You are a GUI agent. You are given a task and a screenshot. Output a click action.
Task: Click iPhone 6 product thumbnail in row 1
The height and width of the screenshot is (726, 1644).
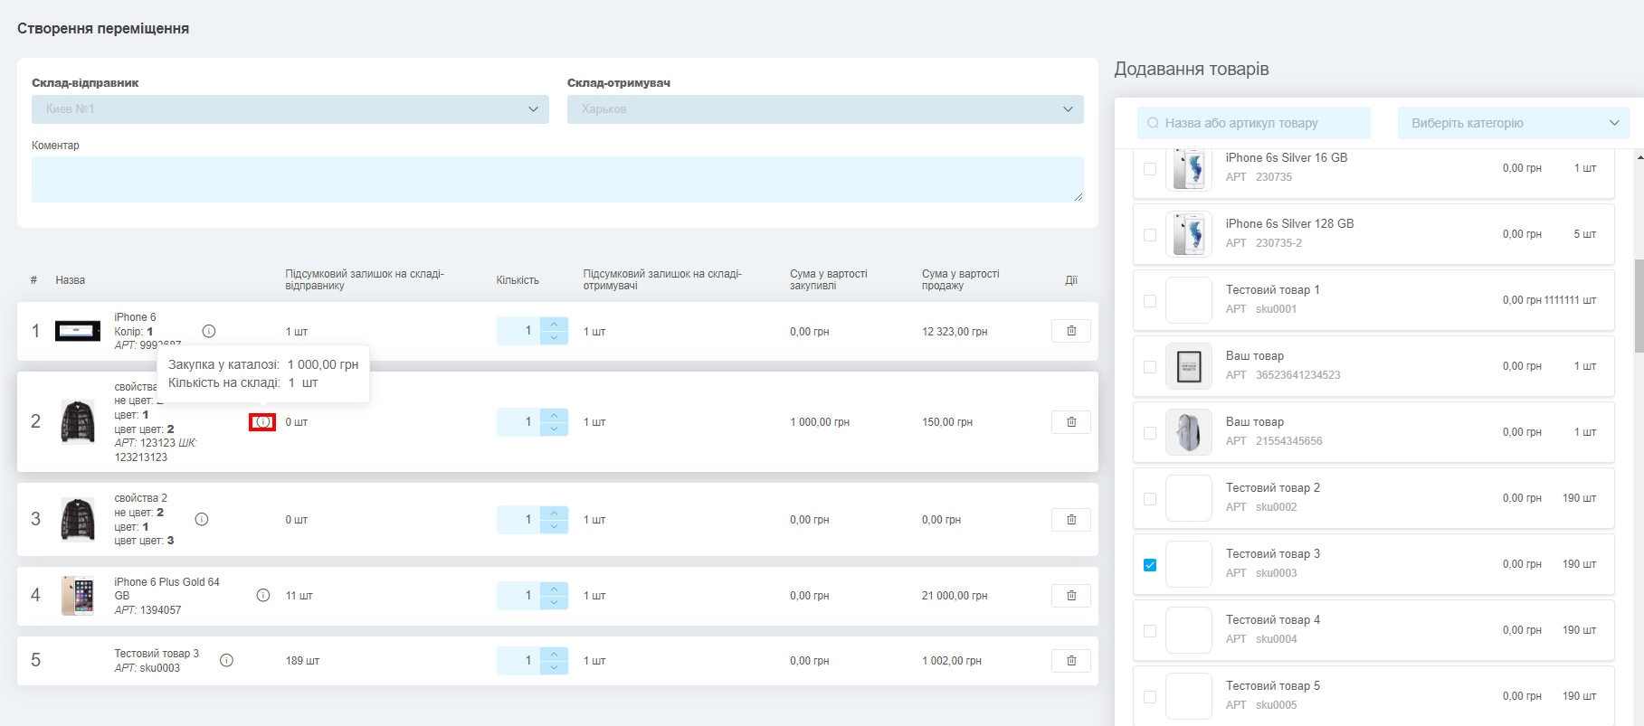pos(78,331)
